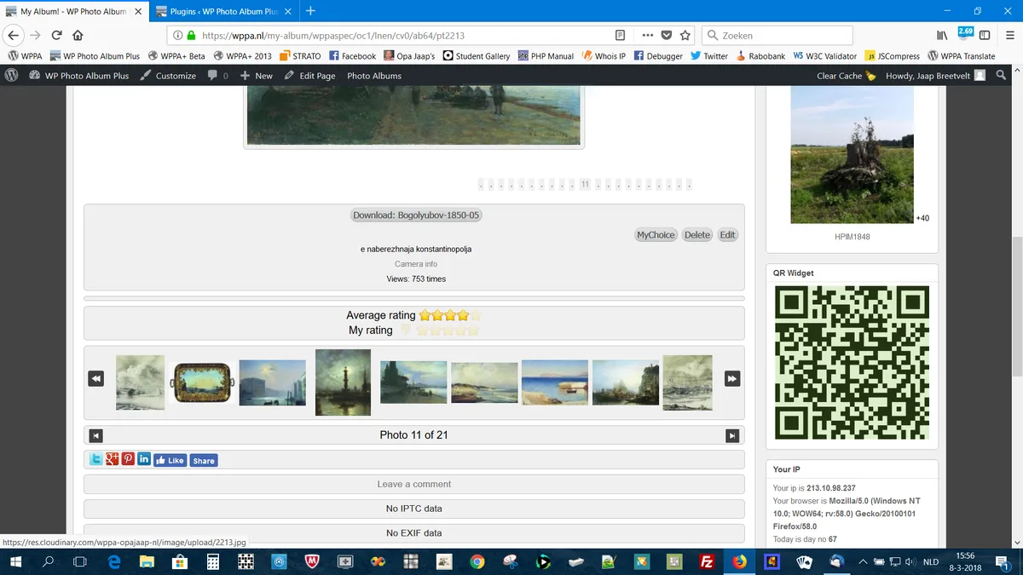This screenshot has height=575, width=1023.
Task: Bookmark this page with star icon
Action: [685, 36]
